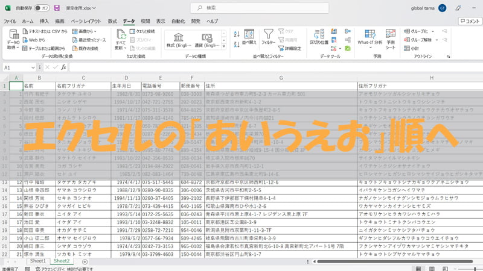The image size is (483, 271).
Task: Click the コメント button
Action: pos(468,21)
